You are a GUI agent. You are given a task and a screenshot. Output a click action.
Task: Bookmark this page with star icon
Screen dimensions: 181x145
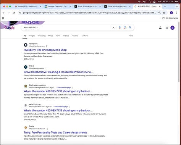click(164, 13)
